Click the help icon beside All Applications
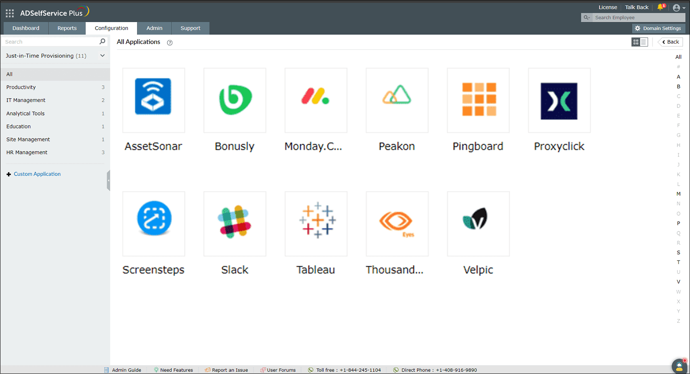The height and width of the screenshot is (374, 690). point(169,42)
